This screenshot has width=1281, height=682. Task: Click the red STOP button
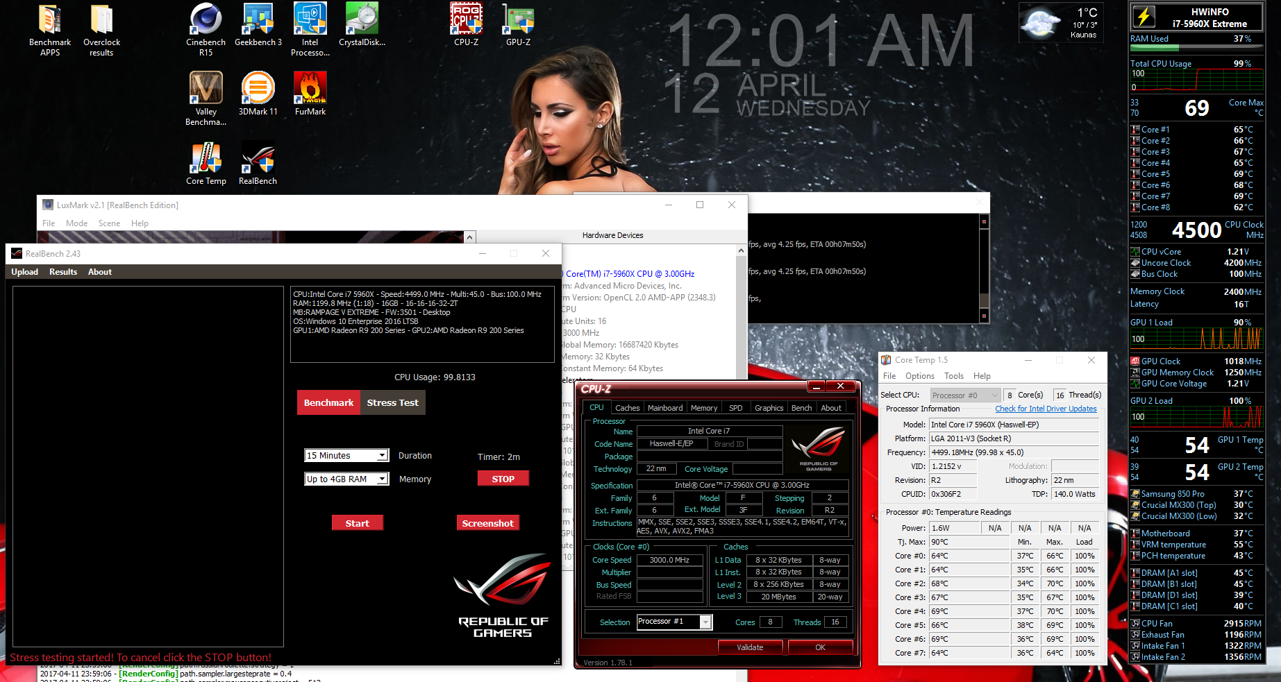503,479
